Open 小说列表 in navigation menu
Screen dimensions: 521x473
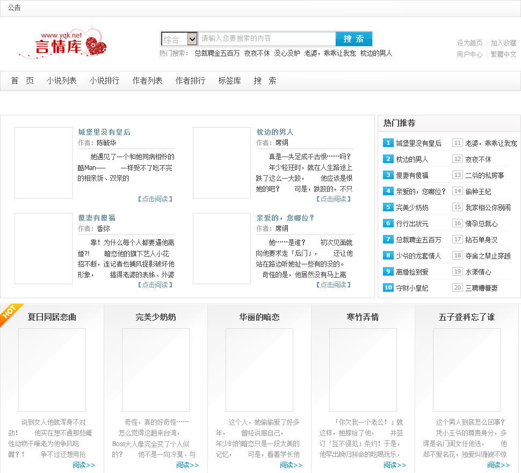pos(61,81)
